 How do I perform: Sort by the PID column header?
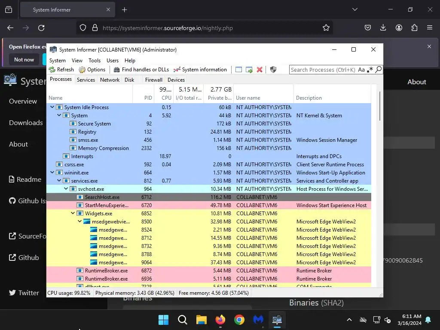[144, 93]
